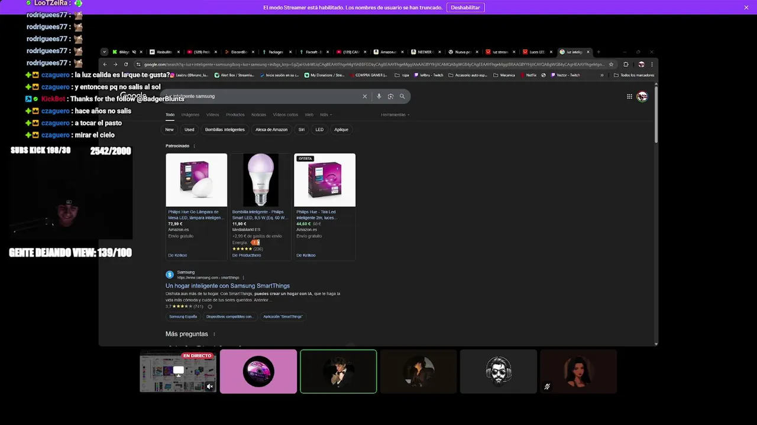Reload the Google search page
The image size is (757, 425).
click(126, 64)
